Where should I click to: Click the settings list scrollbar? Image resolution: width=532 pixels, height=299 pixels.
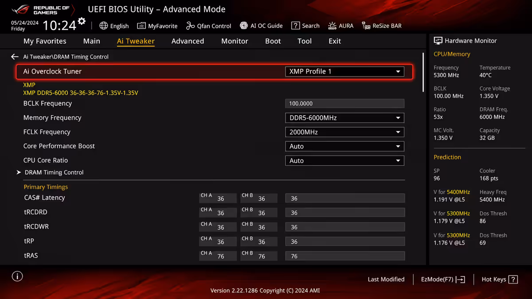pyautogui.click(x=423, y=72)
